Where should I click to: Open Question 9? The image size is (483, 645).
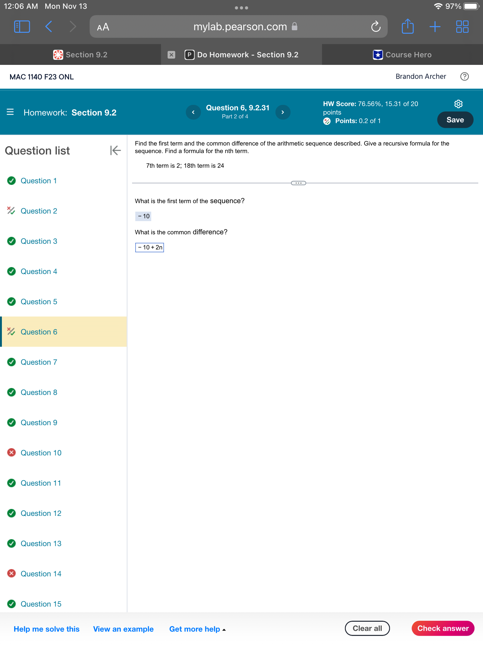(x=39, y=423)
